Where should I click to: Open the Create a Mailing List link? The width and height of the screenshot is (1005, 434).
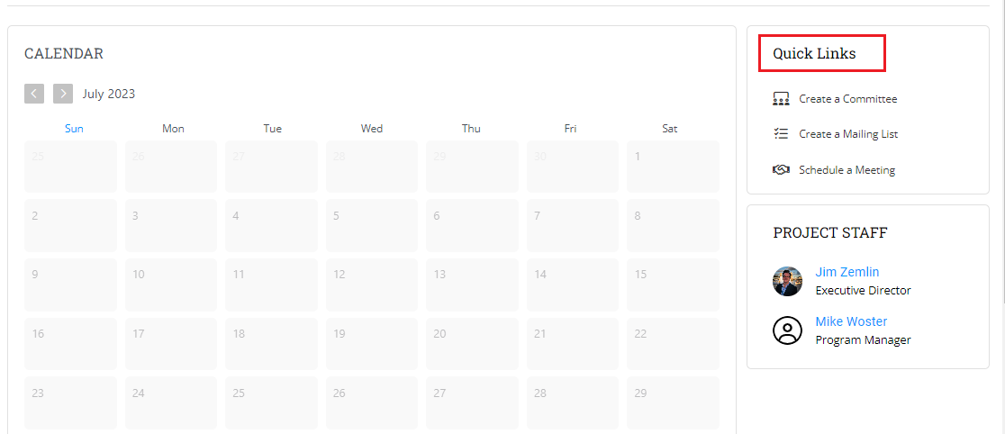point(848,134)
